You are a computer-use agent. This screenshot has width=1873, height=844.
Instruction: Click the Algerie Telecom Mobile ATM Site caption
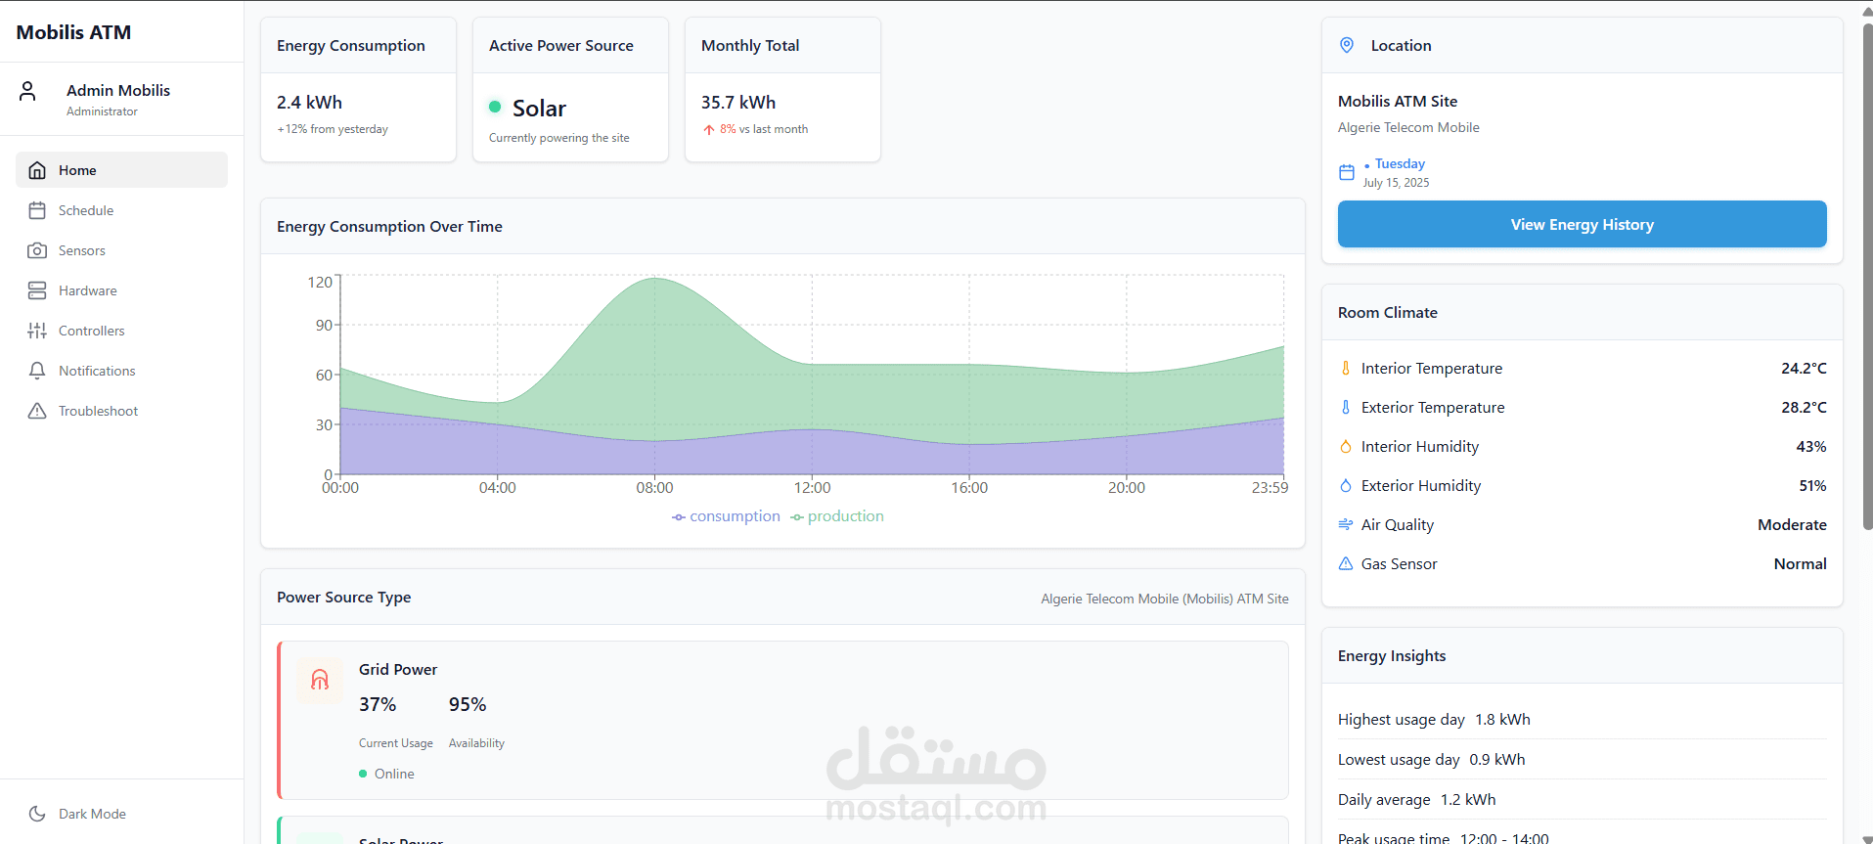(1165, 599)
